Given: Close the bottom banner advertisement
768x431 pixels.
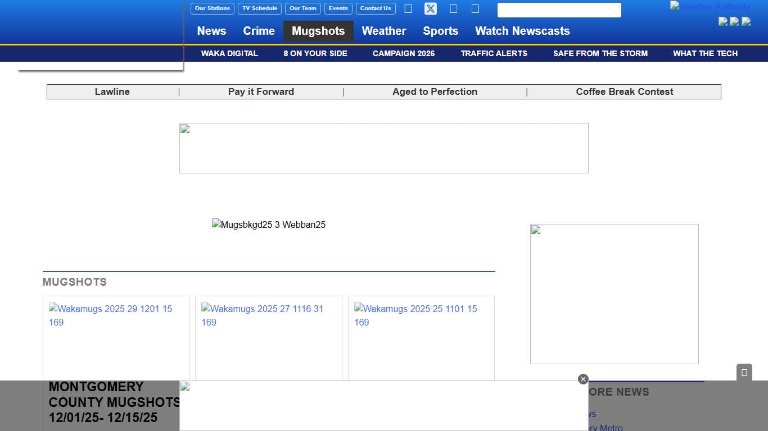Looking at the screenshot, I should click(x=583, y=379).
